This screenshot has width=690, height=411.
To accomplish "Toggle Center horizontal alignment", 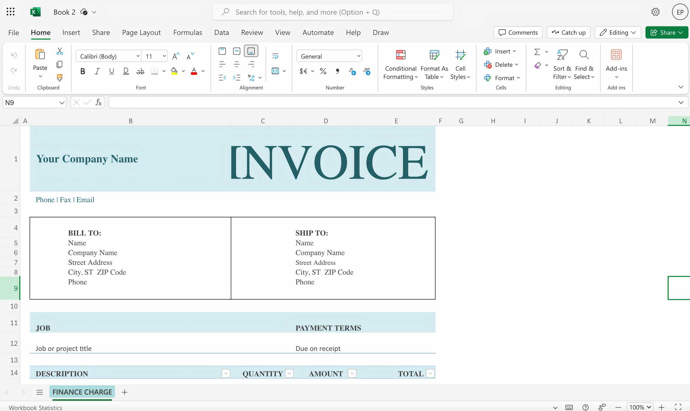I will click(x=237, y=64).
